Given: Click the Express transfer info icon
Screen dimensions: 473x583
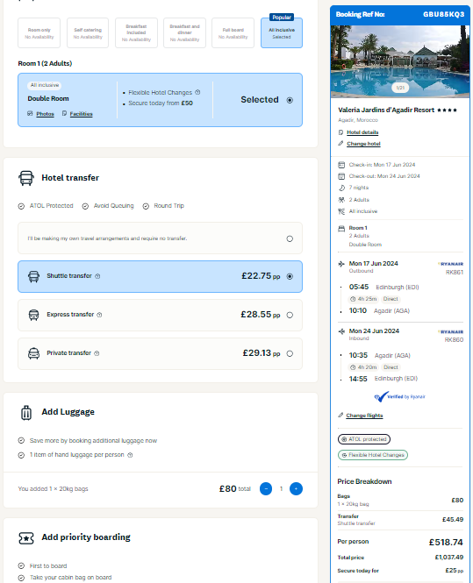Looking at the screenshot, I should [99, 315].
